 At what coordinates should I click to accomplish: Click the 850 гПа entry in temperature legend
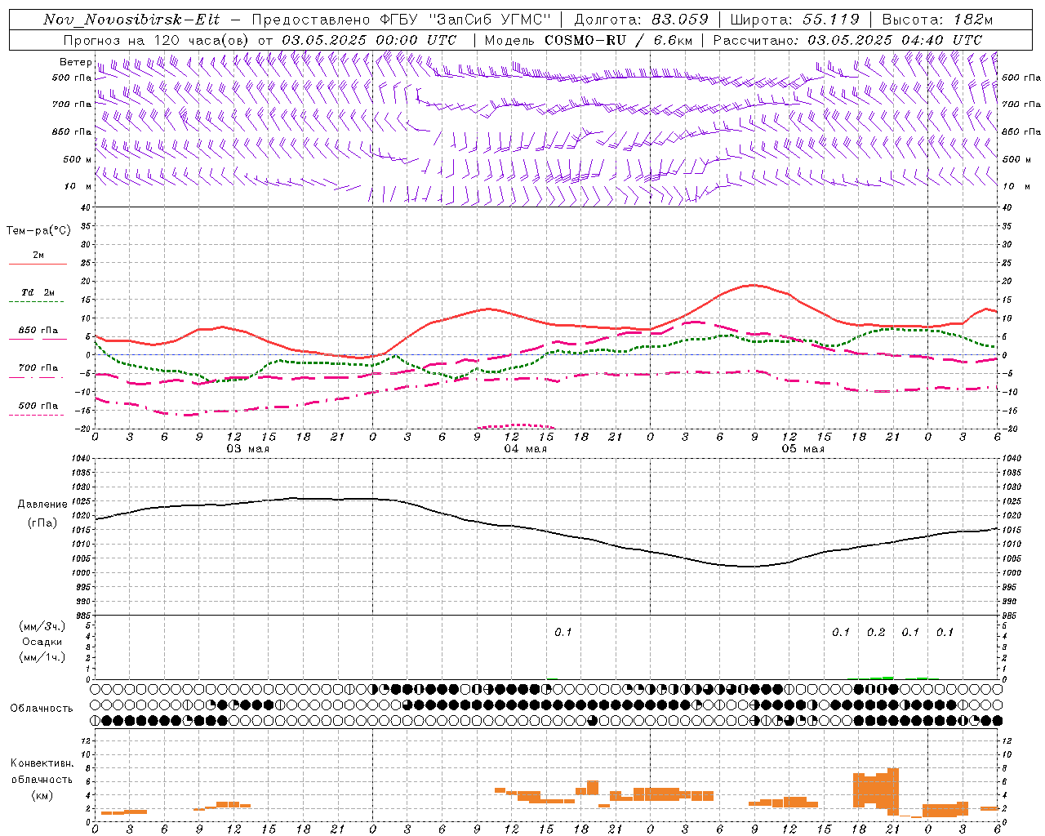pyautogui.click(x=38, y=331)
